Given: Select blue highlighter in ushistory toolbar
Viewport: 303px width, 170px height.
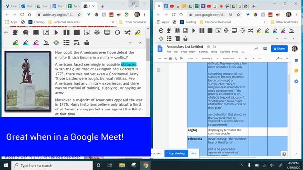Looking at the screenshot, I should 26,42.
